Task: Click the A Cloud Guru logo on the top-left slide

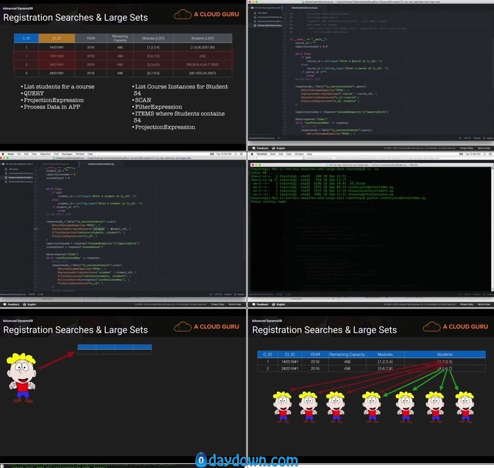Action: 206,14
